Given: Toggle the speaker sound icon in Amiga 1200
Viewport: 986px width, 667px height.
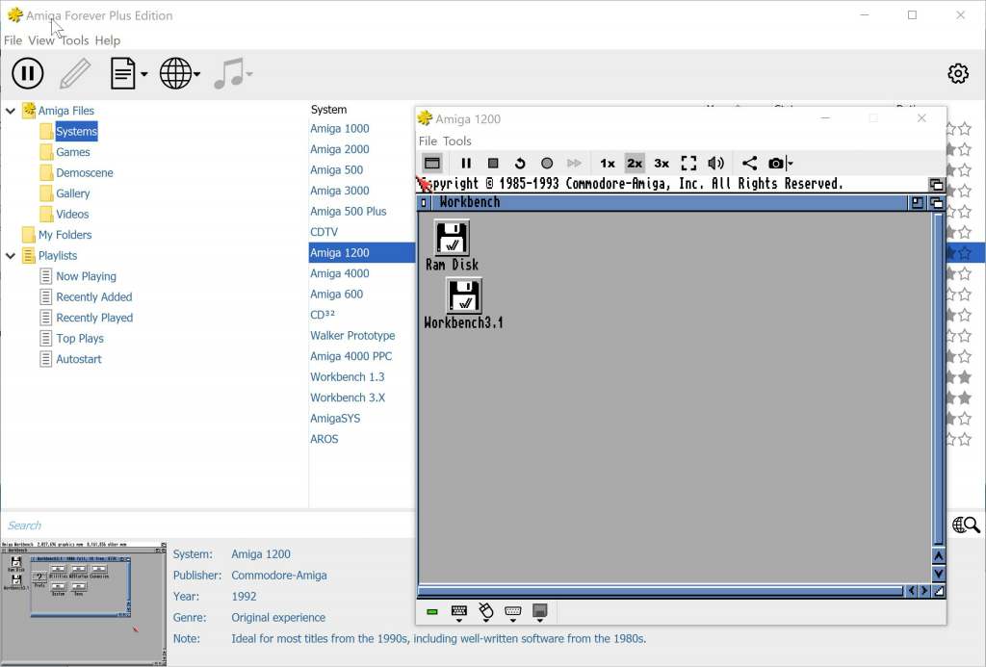Looking at the screenshot, I should 715,164.
